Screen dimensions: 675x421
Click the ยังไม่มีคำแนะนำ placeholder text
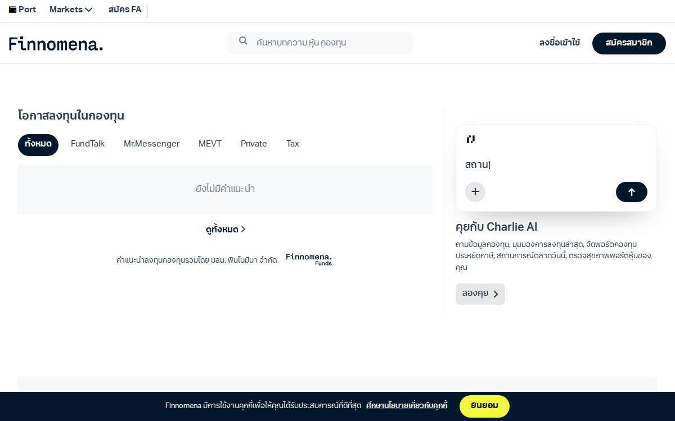click(225, 189)
